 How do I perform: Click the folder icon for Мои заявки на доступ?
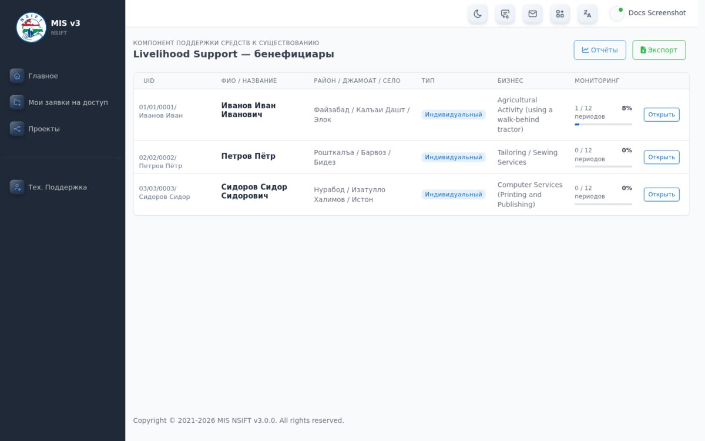tap(17, 102)
